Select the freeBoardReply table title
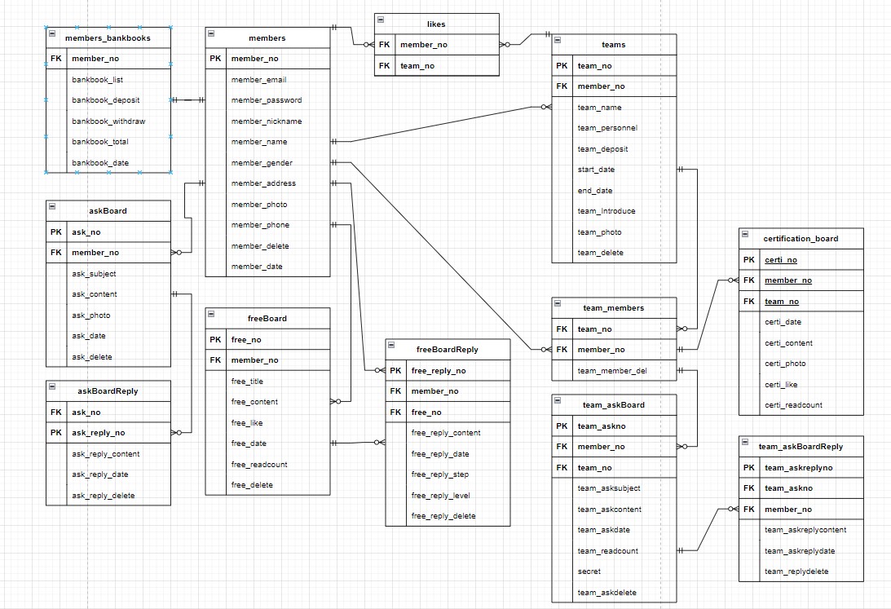The image size is (891, 609). (x=448, y=350)
